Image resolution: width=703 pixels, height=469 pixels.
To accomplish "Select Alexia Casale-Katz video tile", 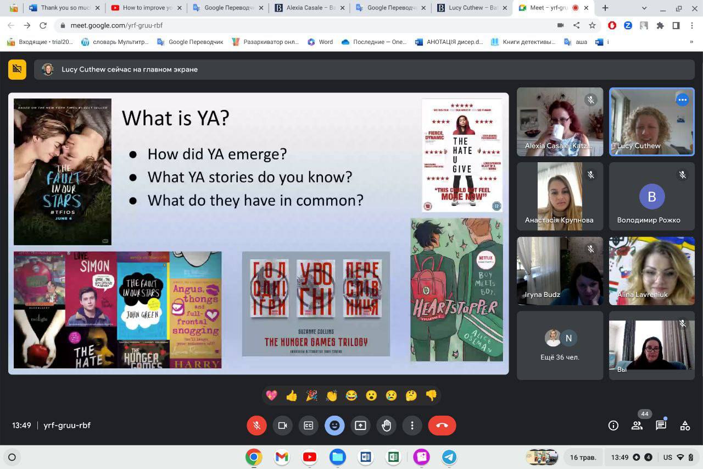I will tap(560, 122).
